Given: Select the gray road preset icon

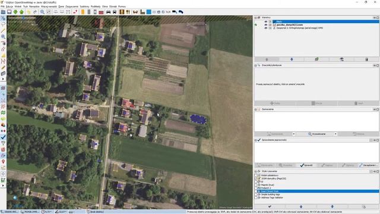Looking at the screenshot, I should (89, 12).
